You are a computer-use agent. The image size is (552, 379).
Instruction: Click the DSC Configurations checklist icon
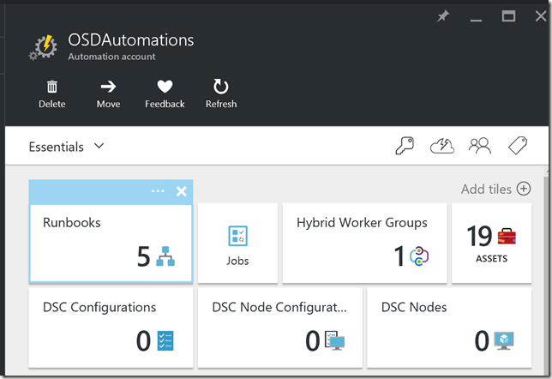tap(165, 340)
